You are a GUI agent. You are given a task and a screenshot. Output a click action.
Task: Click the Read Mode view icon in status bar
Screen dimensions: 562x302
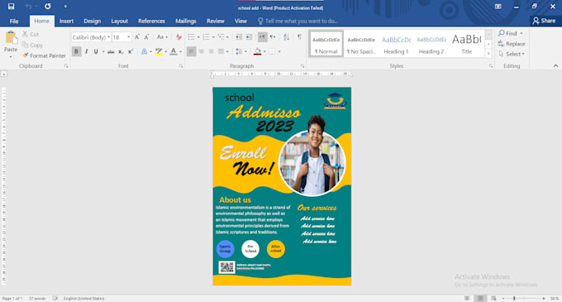coord(467,299)
